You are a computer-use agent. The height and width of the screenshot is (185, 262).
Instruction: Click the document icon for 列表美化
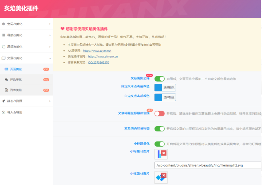(6, 90)
